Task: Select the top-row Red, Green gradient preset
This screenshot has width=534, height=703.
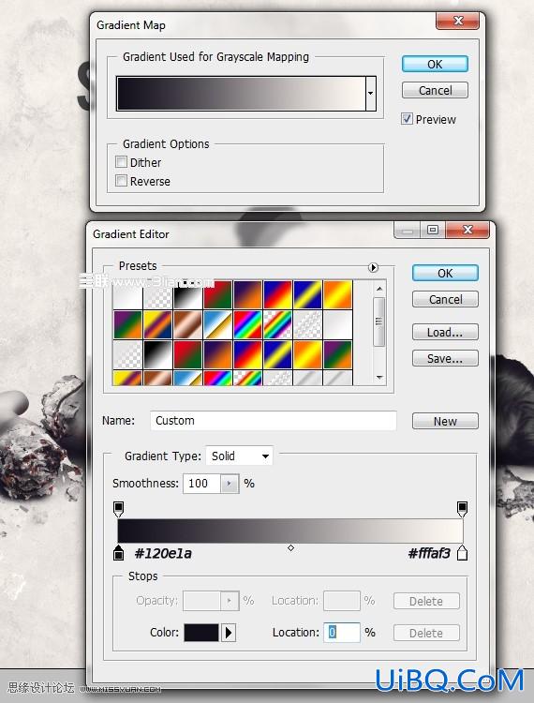Action: coord(217,295)
